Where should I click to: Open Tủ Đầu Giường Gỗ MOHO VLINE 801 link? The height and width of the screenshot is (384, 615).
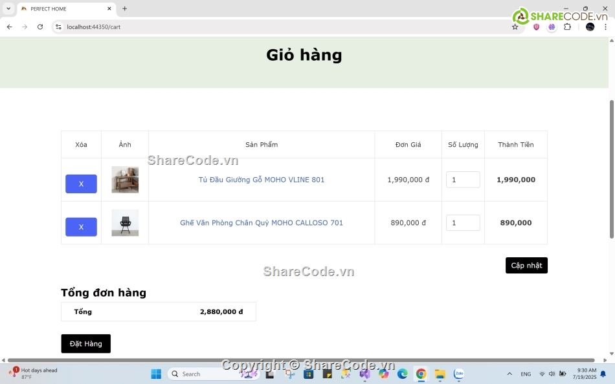click(262, 180)
